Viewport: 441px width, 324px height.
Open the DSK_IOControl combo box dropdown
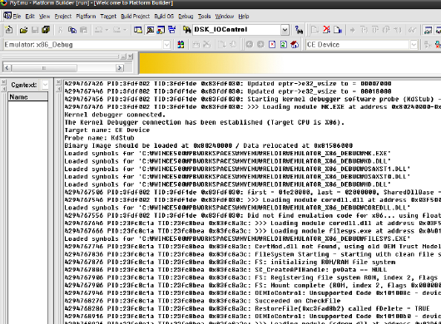[x=285, y=30]
